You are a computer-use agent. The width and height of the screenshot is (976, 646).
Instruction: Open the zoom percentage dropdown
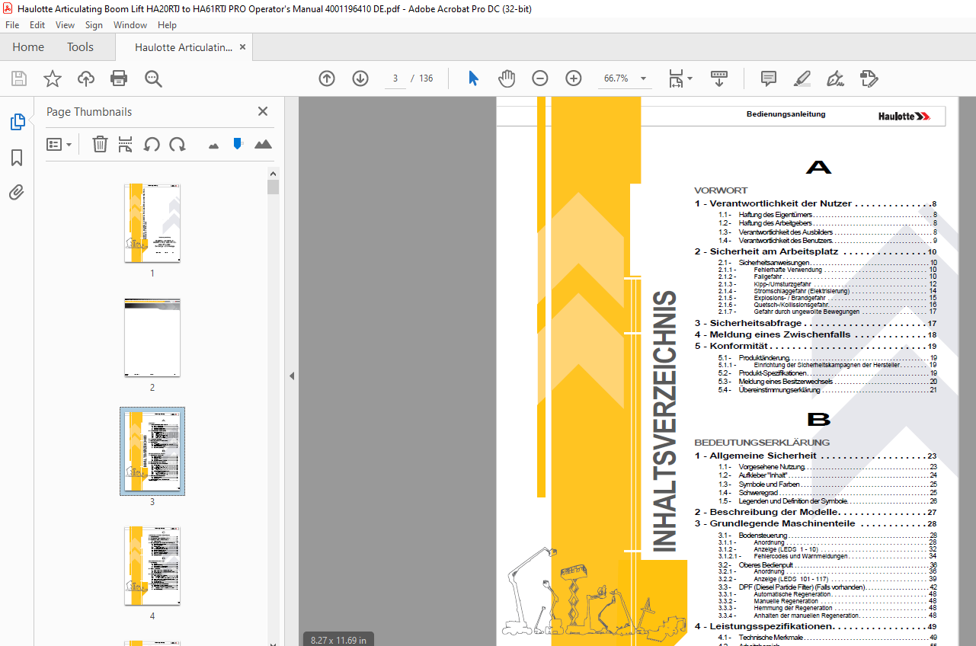(644, 78)
